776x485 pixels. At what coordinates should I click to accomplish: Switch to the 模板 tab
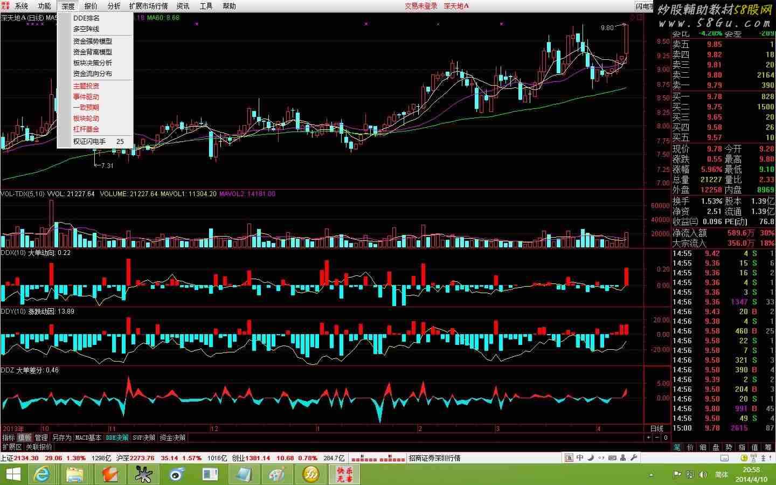tap(25, 438)
